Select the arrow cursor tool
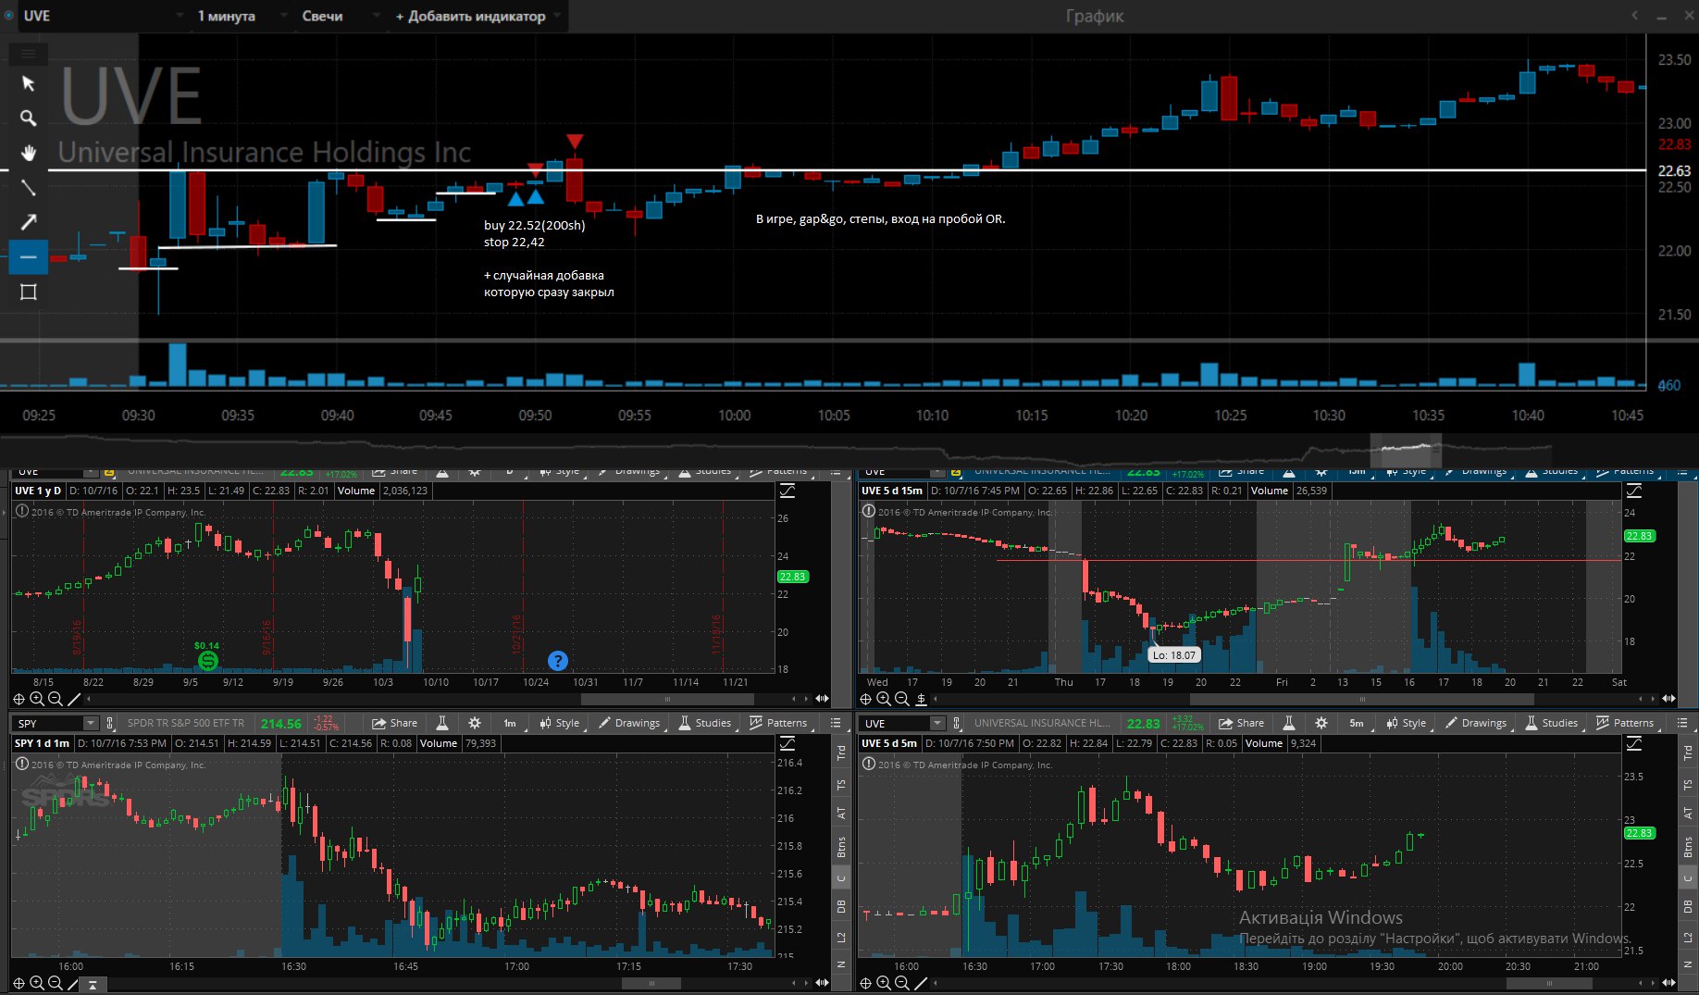The image size is (1699, 995). click(x=28, y=83)
